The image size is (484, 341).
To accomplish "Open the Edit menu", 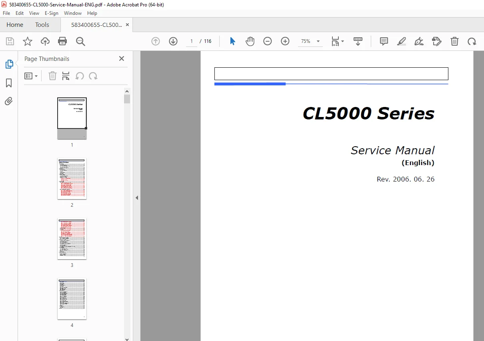I will 20,13.
